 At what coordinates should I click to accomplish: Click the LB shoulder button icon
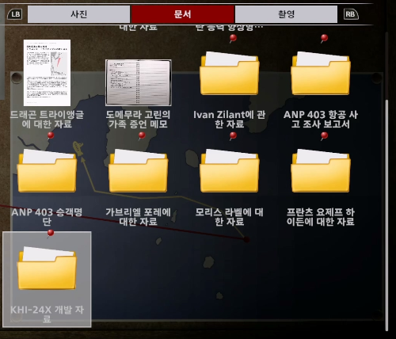(15, 14)
